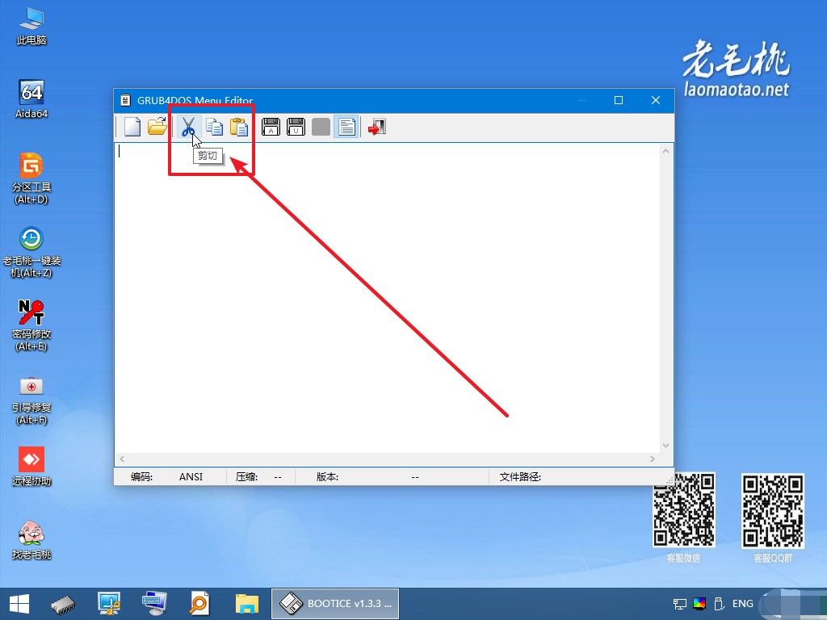Close the GRUB4DOS Menu Editor window
The image size is (827, 620).
pyautogui.click(x=656, y=100)
